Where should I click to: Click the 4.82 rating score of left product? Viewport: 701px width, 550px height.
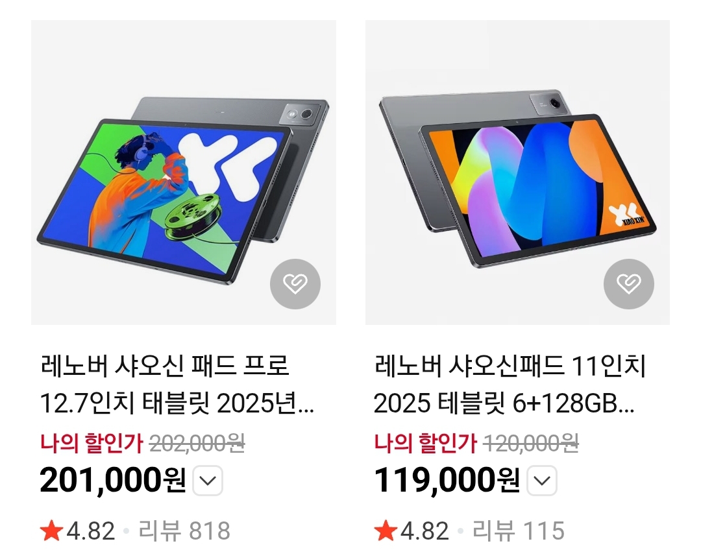[91, 531]
